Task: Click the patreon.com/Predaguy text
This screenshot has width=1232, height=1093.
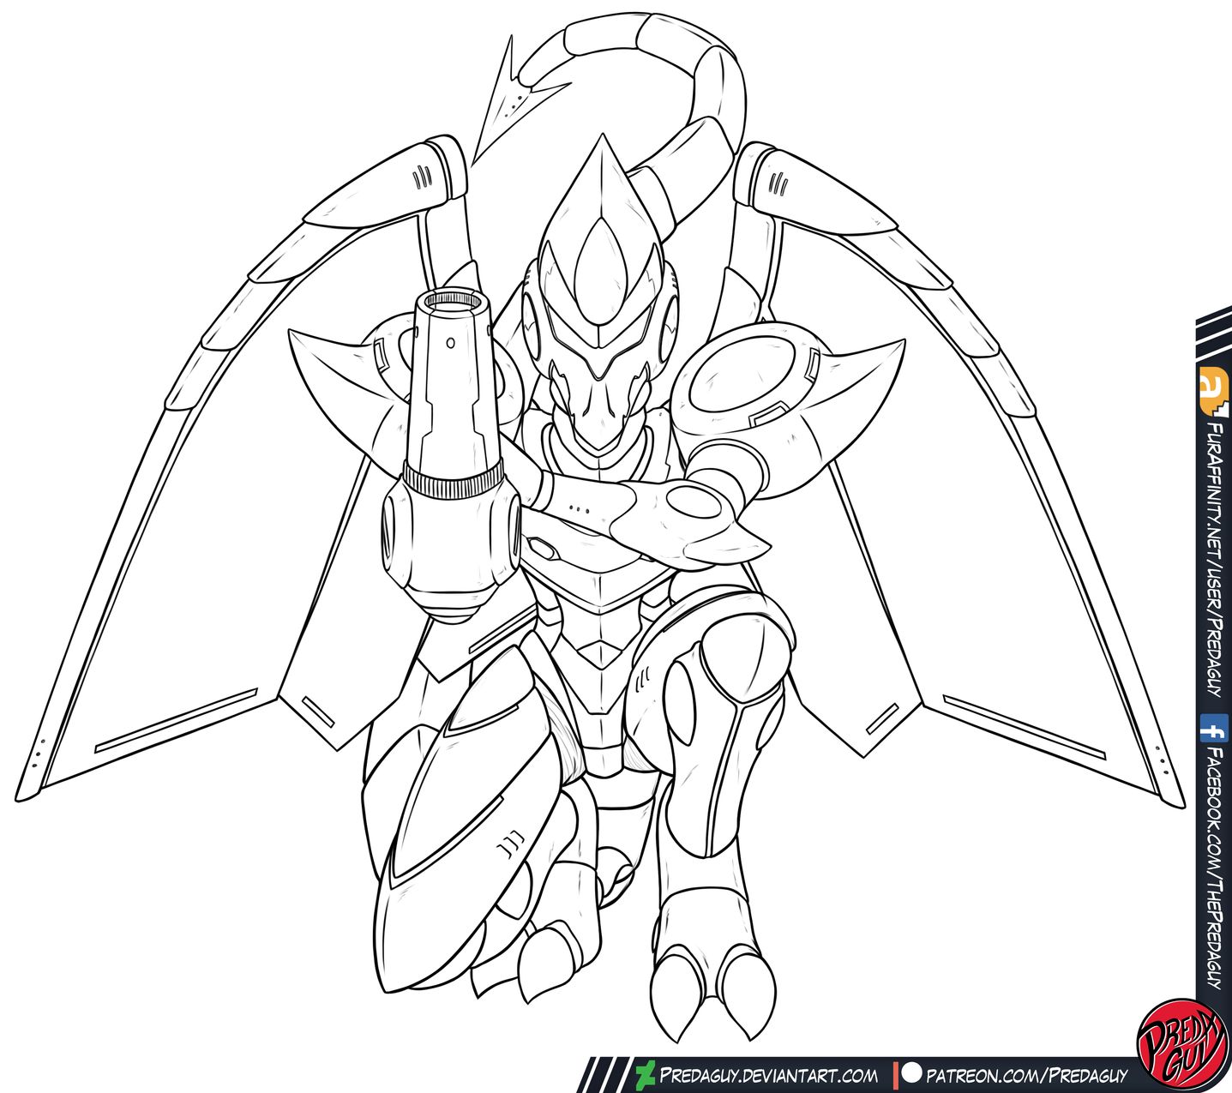Action: tap(1026, 1074)
